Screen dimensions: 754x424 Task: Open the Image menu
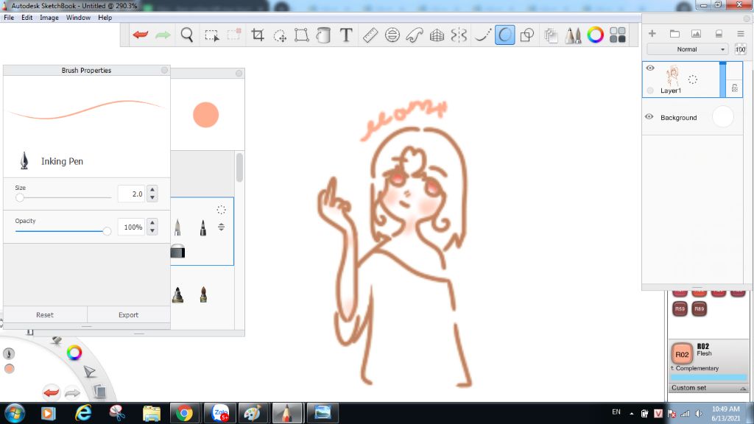[49, 18]
